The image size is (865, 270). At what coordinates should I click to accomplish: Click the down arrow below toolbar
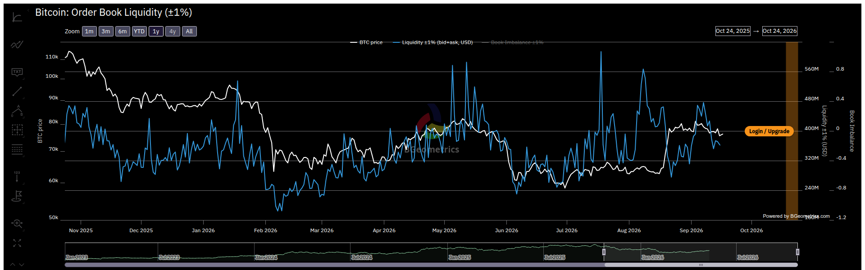click(x=22, y=265)
